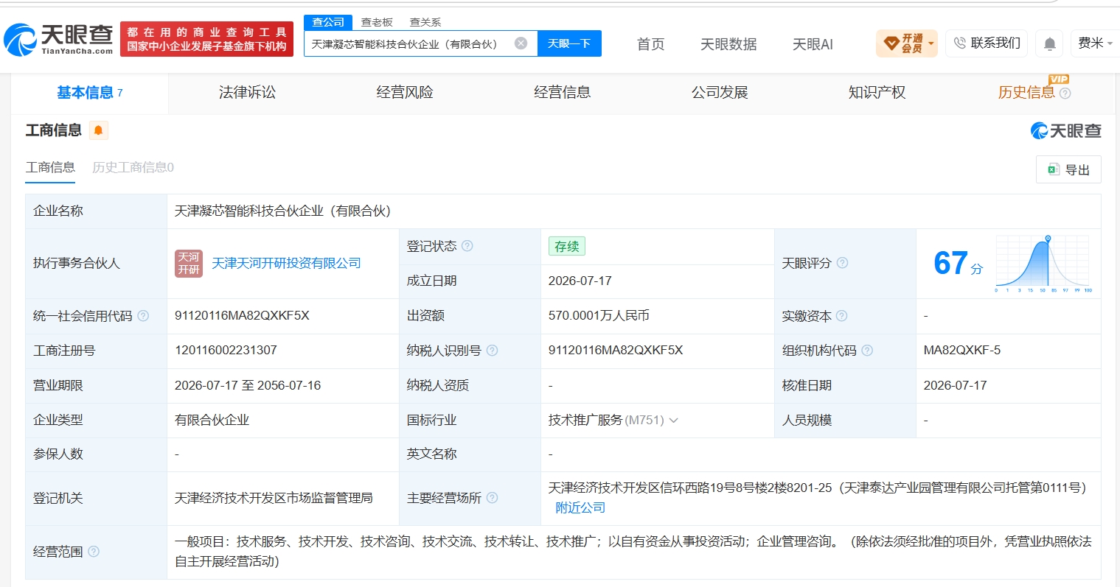Click help icon beside 实缴资本
This screenshot has height=587, width=1120.
click(x=841, y=316)
